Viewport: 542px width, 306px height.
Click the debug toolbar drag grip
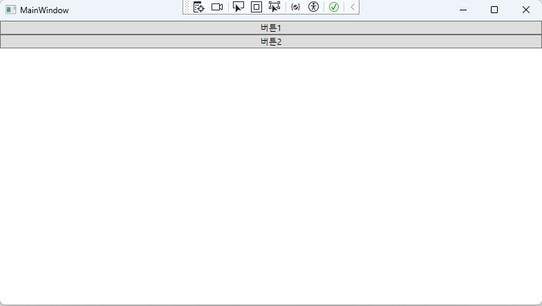[x=187, y=7]
